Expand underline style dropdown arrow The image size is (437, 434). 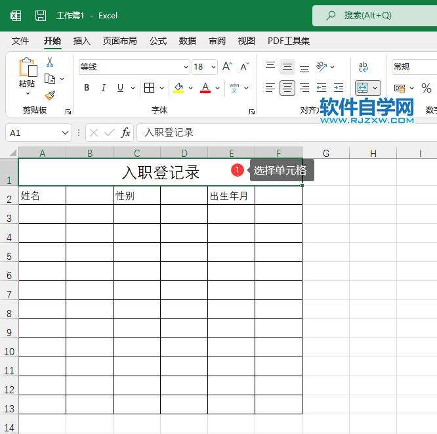coord(133,88)
